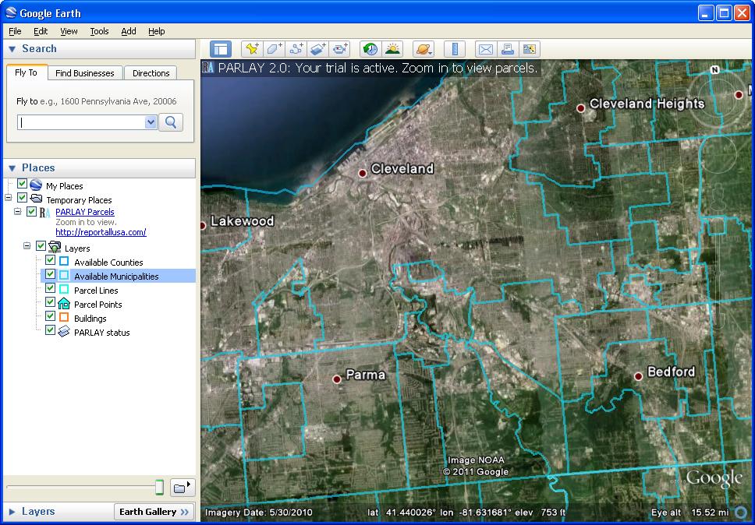Screen dimensions: 755x525
Task: Click into the Fly To input field
Action: click(82, 122)
